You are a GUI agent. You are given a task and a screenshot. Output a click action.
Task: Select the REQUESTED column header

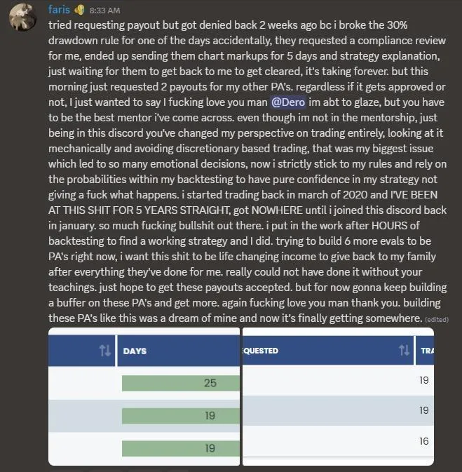(328, 351)
